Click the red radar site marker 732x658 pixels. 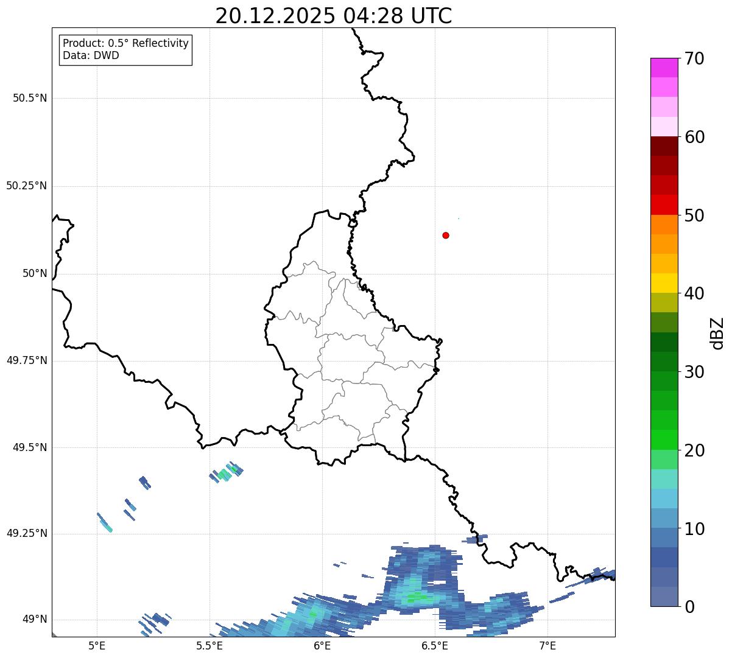tap(446, 236)
